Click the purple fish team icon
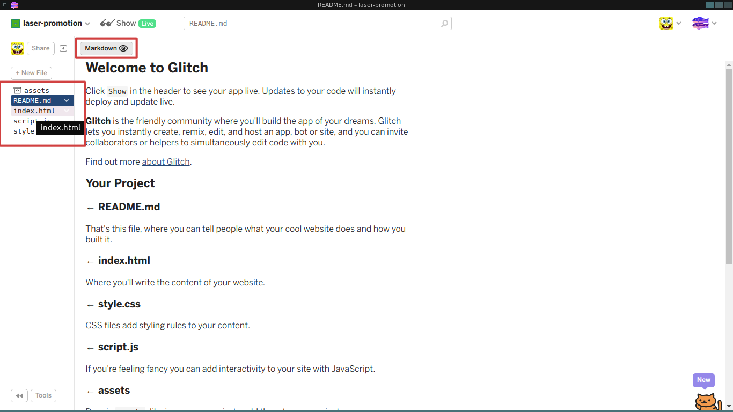Screen dimensions: 733x412 pyautogui.click(x=700, y=23)
